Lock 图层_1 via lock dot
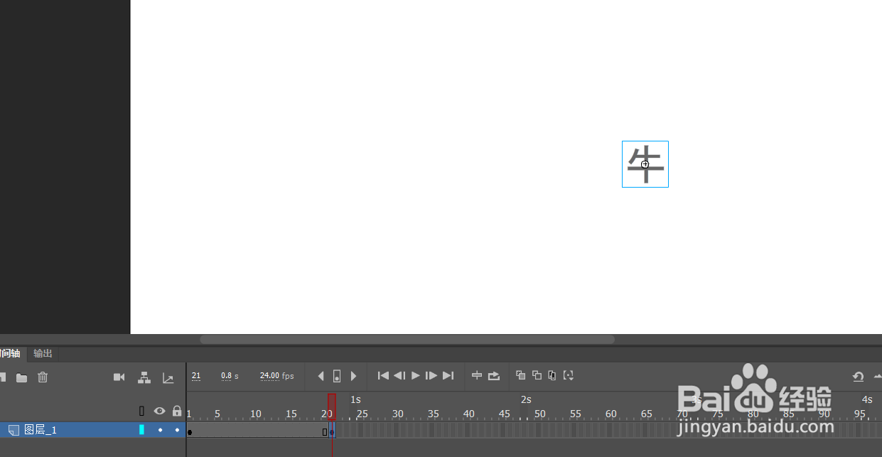 click(177, 430)
